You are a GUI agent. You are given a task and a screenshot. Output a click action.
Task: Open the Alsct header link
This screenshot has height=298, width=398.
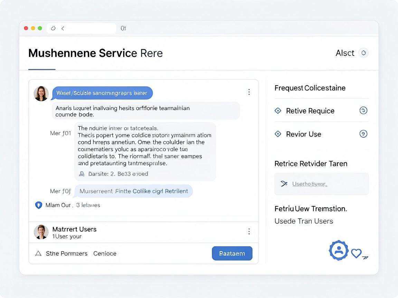point(345,53)
